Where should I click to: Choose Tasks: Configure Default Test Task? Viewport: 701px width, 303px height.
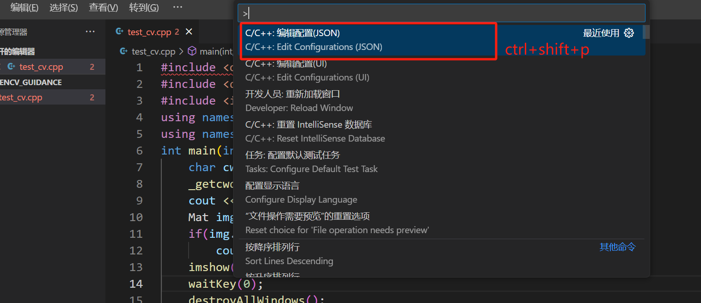[441, 162]
